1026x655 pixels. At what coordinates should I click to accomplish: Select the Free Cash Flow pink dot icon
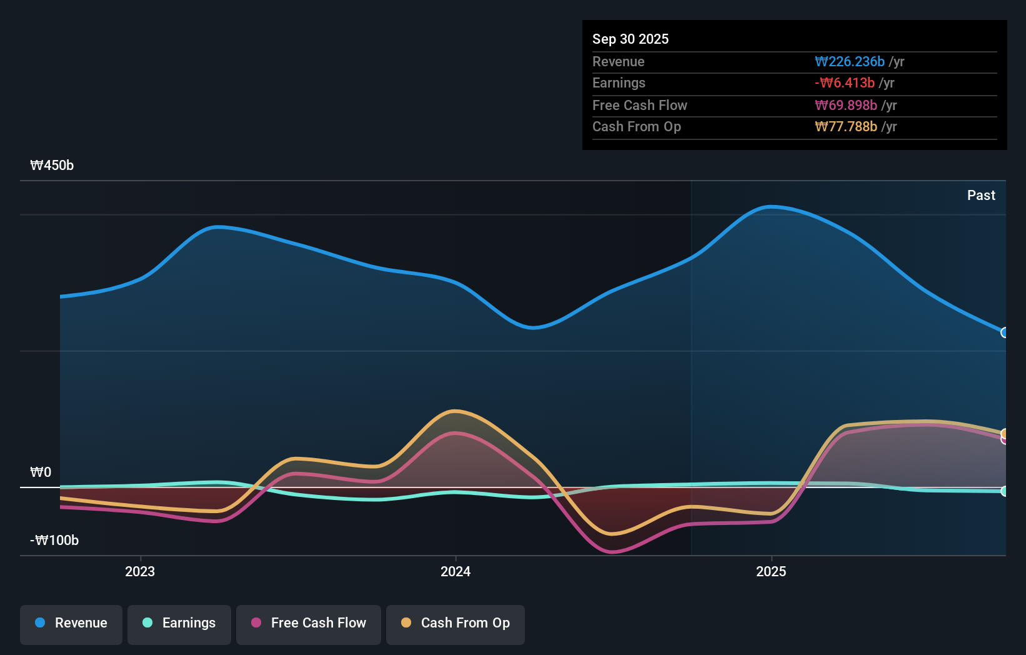click(255, 623)
